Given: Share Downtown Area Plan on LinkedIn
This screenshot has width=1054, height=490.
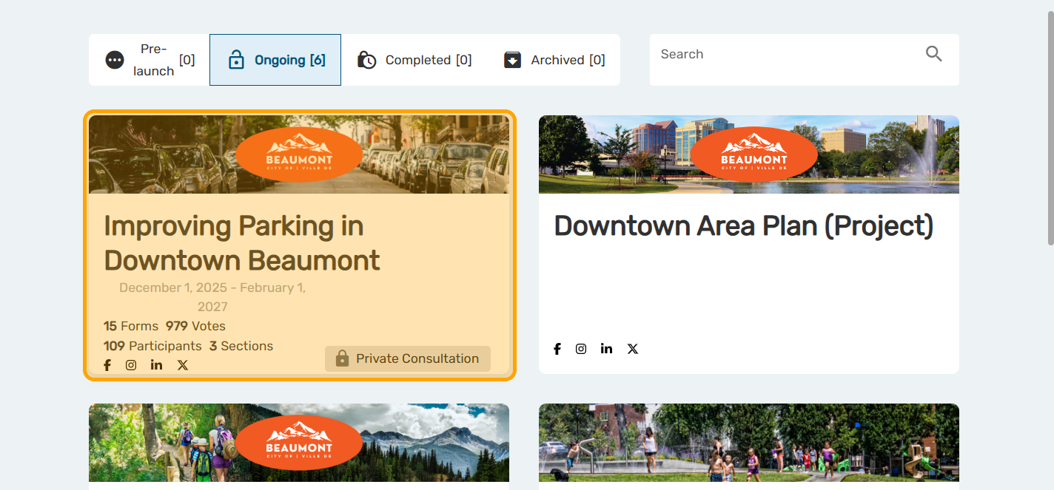Looking at the screenshot, I should tap(606, 349).
